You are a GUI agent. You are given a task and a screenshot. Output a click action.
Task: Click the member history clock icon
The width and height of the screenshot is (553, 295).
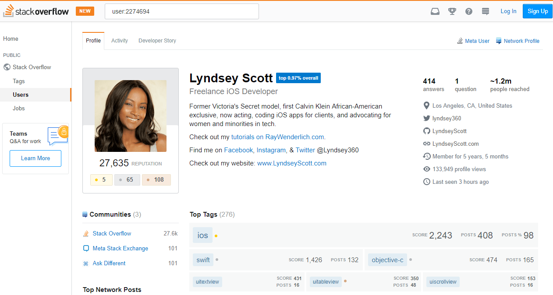[x=427, y=156]
